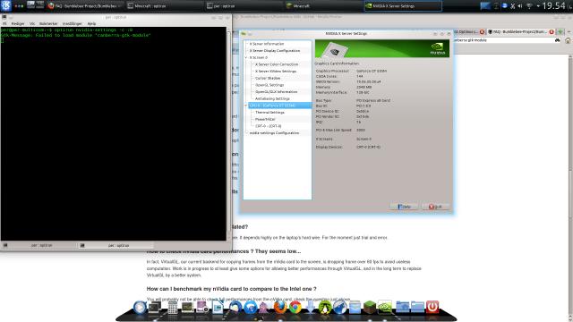The height and width of the screenshot is (322, 573).
Task: Switch to Minecraft : optirun taskbar entry
Action: [x=163, y=6]
